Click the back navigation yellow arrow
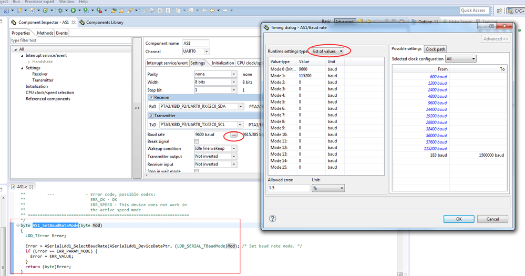The width and height of the screenshot is (525, 276). 212,11
